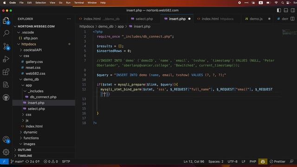The width and height of the screenshot is (297, 167).
Task: Go to line via Ln 12, Col 96
Action: (x=194, y=161)
